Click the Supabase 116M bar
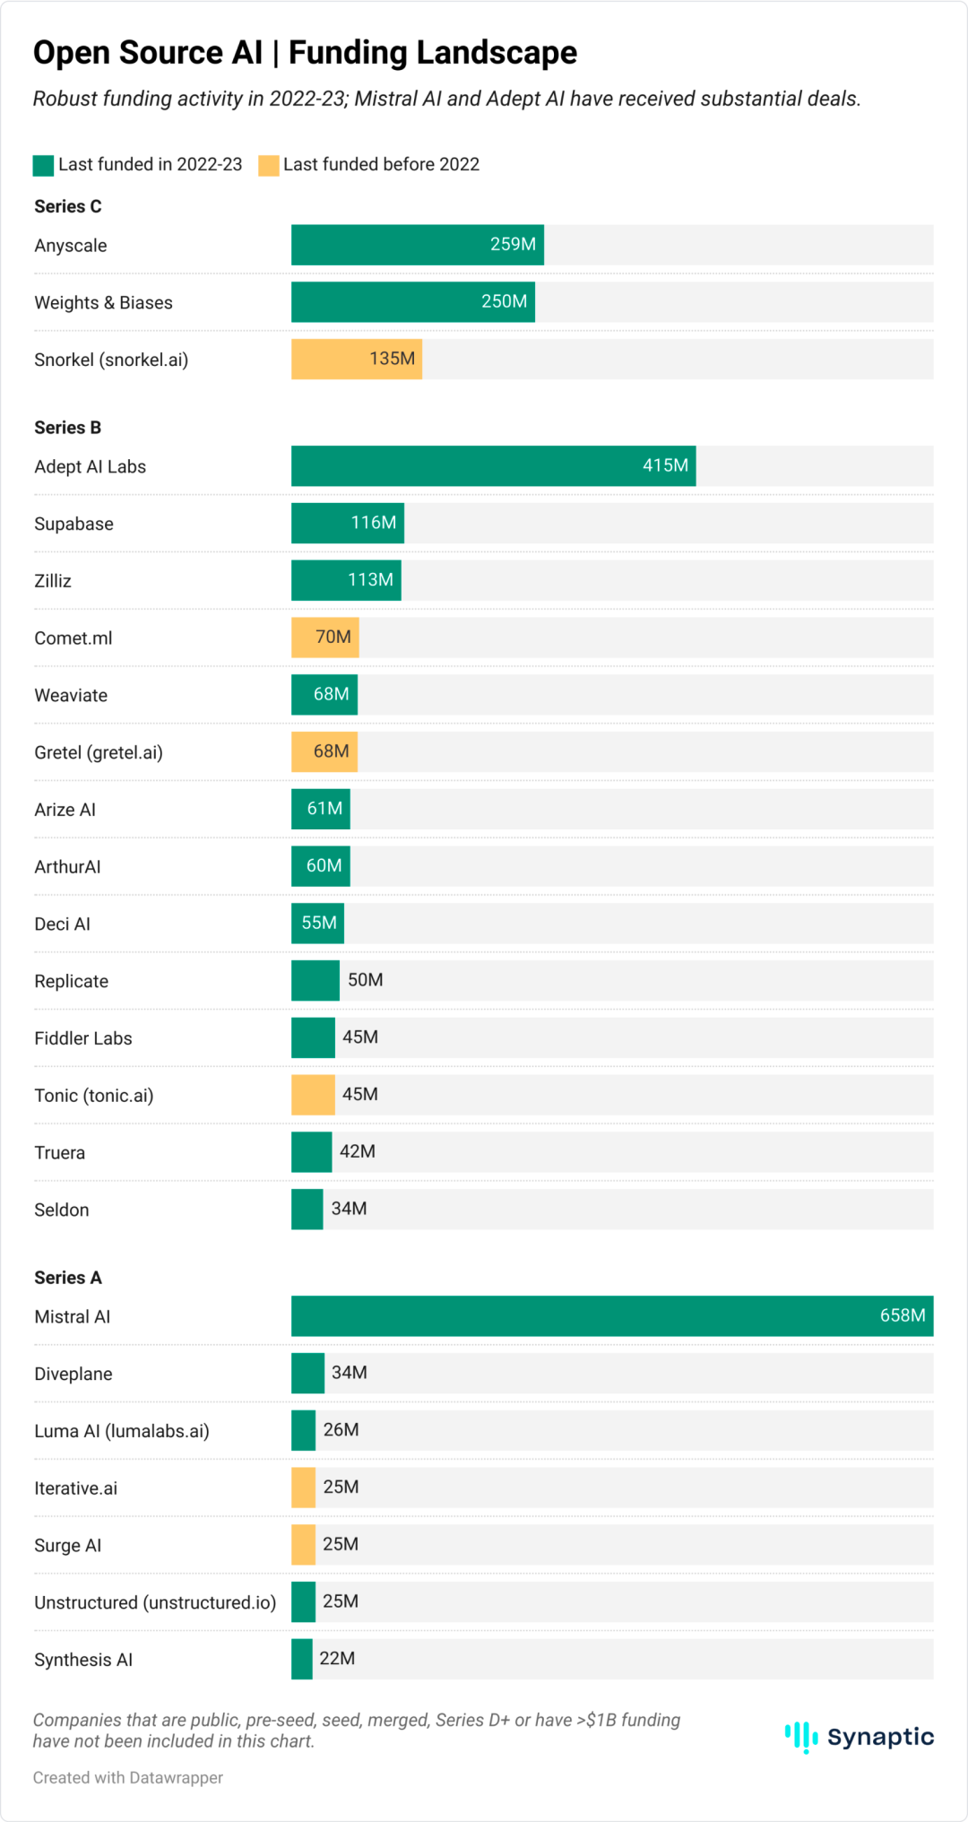The width and height of the screenshot is (968, 1822). (x=348, y=523)
